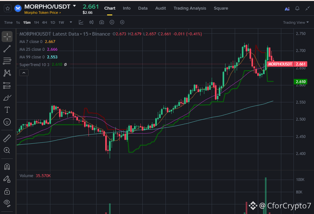
Task: Open the Morpho Token Price link
Action: click(42, 13)
